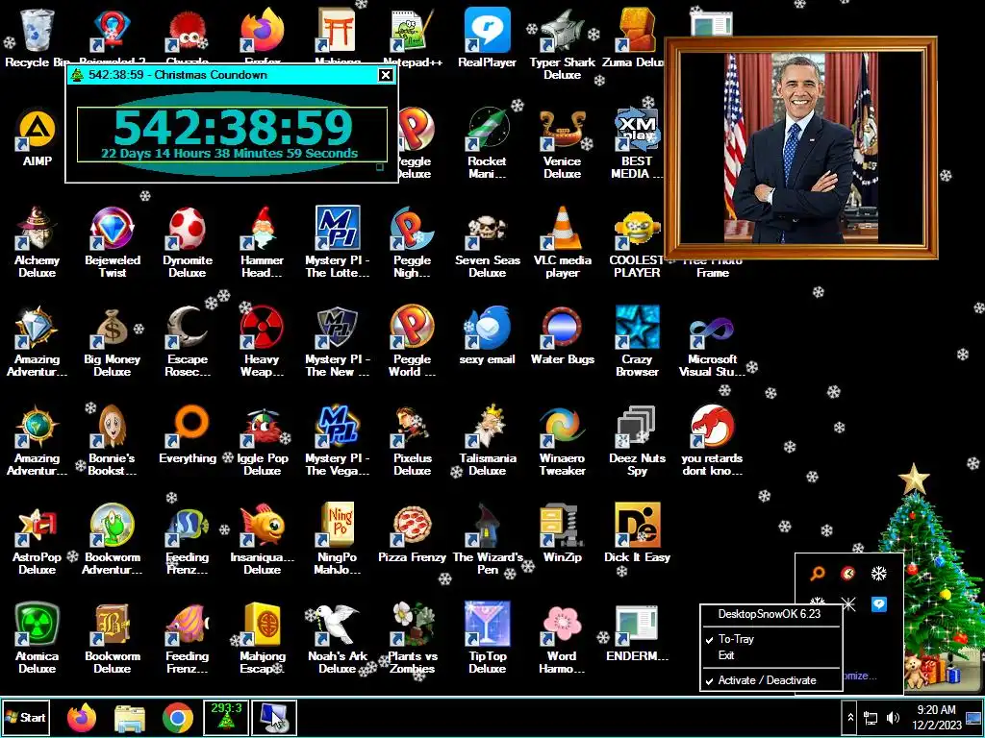Click DesktopSnowOK 6.23 menu header
This screenshot has height=738, width=985.
[770, 614]
